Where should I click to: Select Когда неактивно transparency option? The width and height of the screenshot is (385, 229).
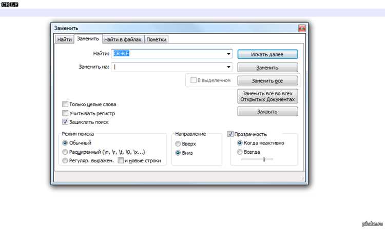[x=240, y=143]
